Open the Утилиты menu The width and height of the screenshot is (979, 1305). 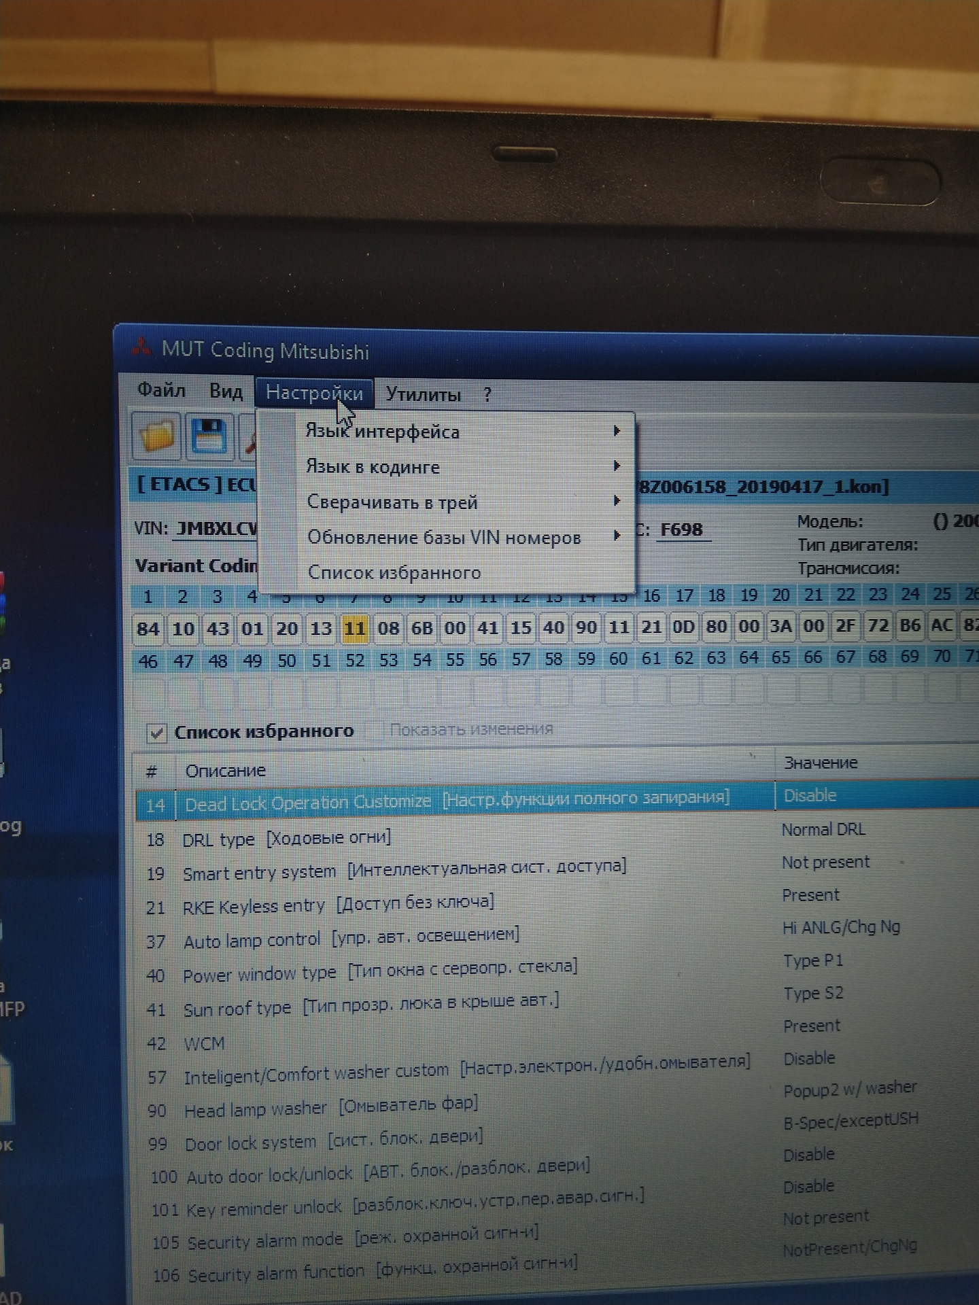423,394
